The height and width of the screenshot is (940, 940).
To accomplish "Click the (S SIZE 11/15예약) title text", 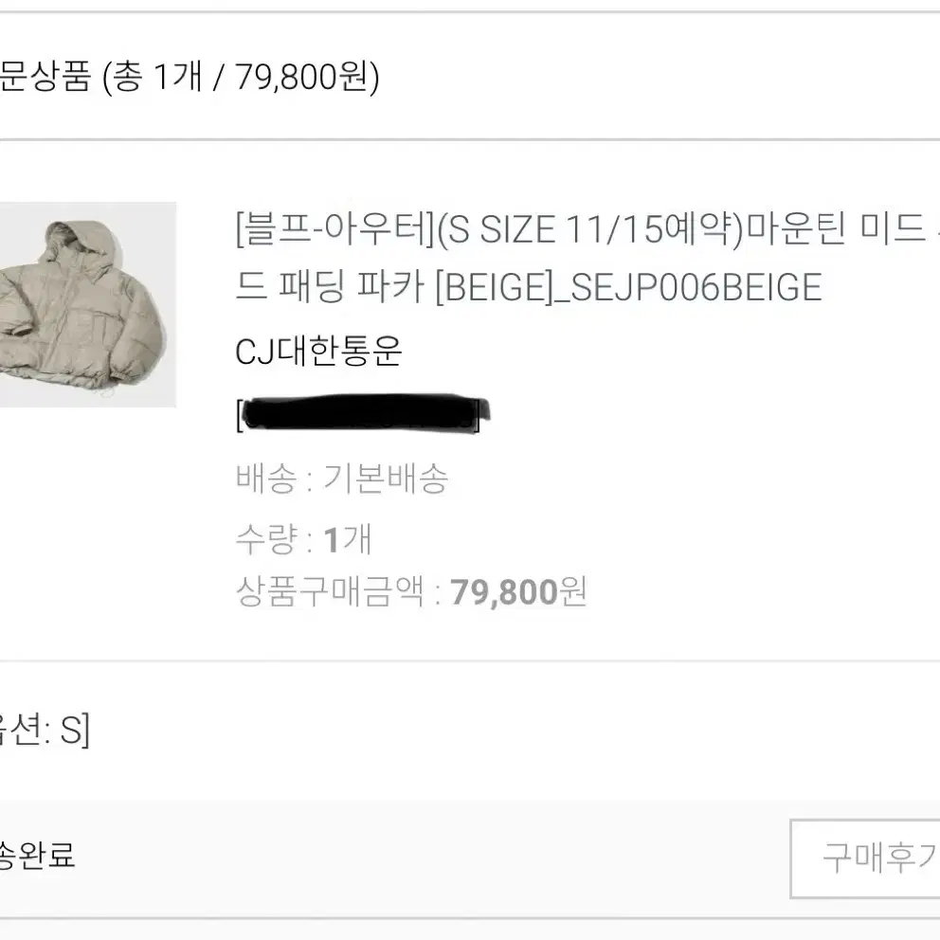I will coord(590,229).
